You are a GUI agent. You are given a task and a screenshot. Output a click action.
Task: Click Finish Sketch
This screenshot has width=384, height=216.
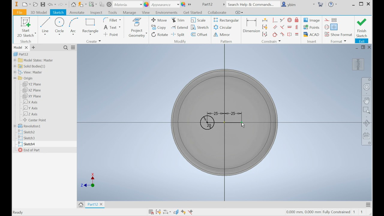(x=361, y=27)
